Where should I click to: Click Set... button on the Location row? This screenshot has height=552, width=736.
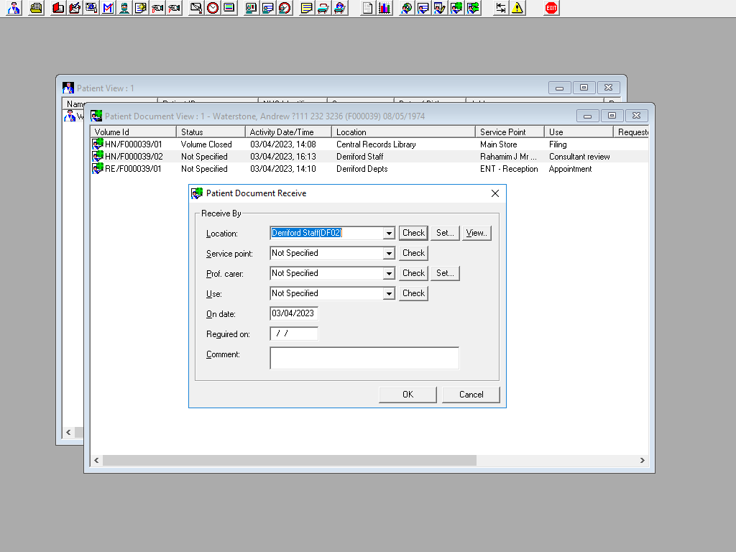point(445,234)
